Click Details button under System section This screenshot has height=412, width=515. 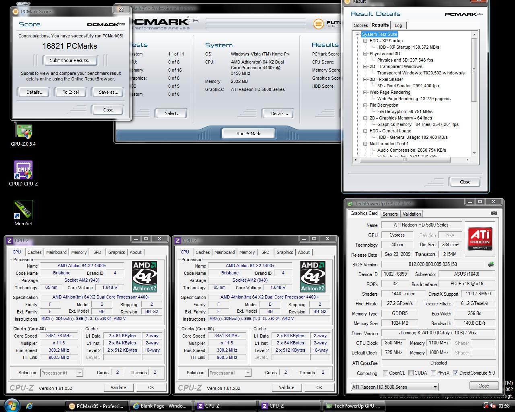279,113
